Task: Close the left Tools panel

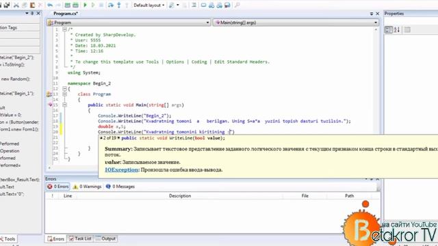Action: pyautogui.click(x=38, y=13)
